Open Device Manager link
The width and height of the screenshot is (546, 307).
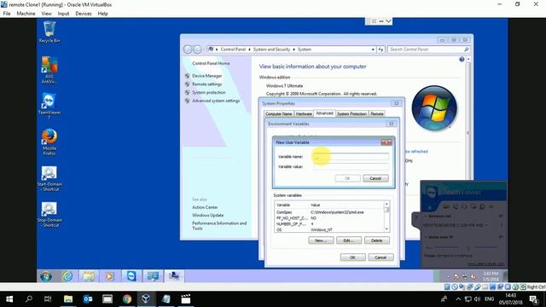206,76
